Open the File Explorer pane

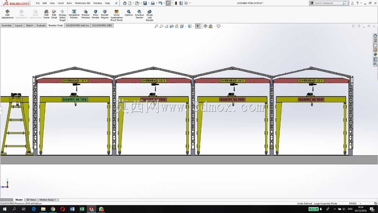[375, 45]
